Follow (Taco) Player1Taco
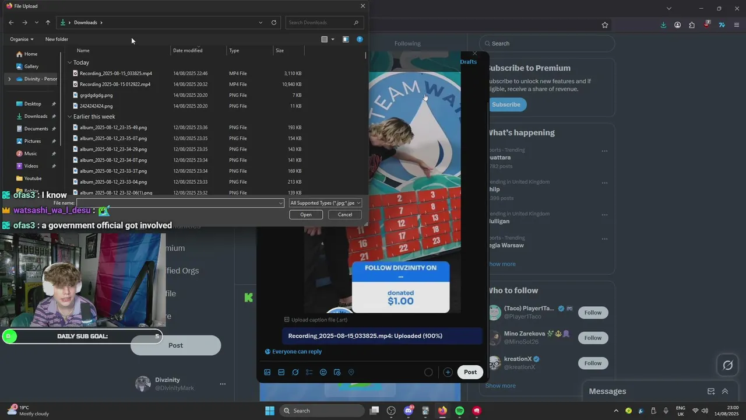The image size is (746, 420). [593, 313]
